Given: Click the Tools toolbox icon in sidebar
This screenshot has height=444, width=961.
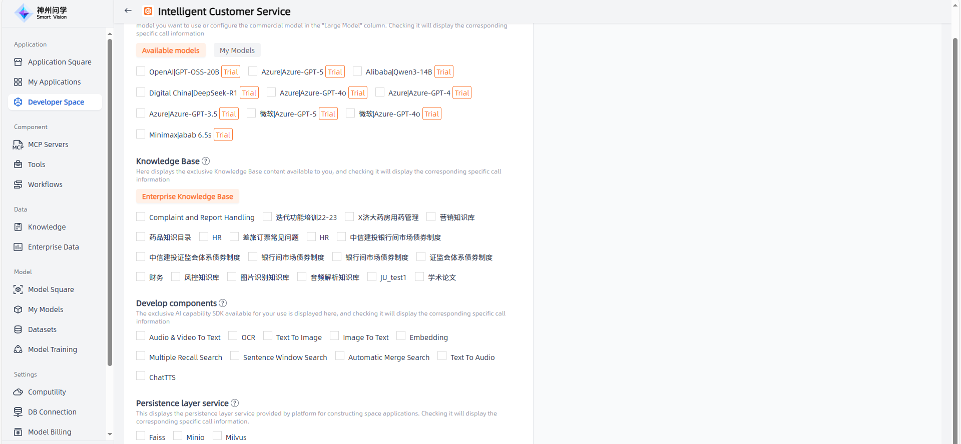Looking at the screenshot, I should coord(18,164).
